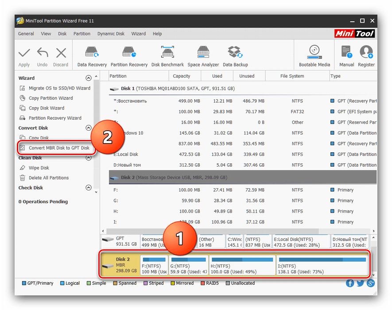Click Convert MBR Disk to GPT Disk
The height and width of the screenshot is (310, 392).
(x=59, y=148)
